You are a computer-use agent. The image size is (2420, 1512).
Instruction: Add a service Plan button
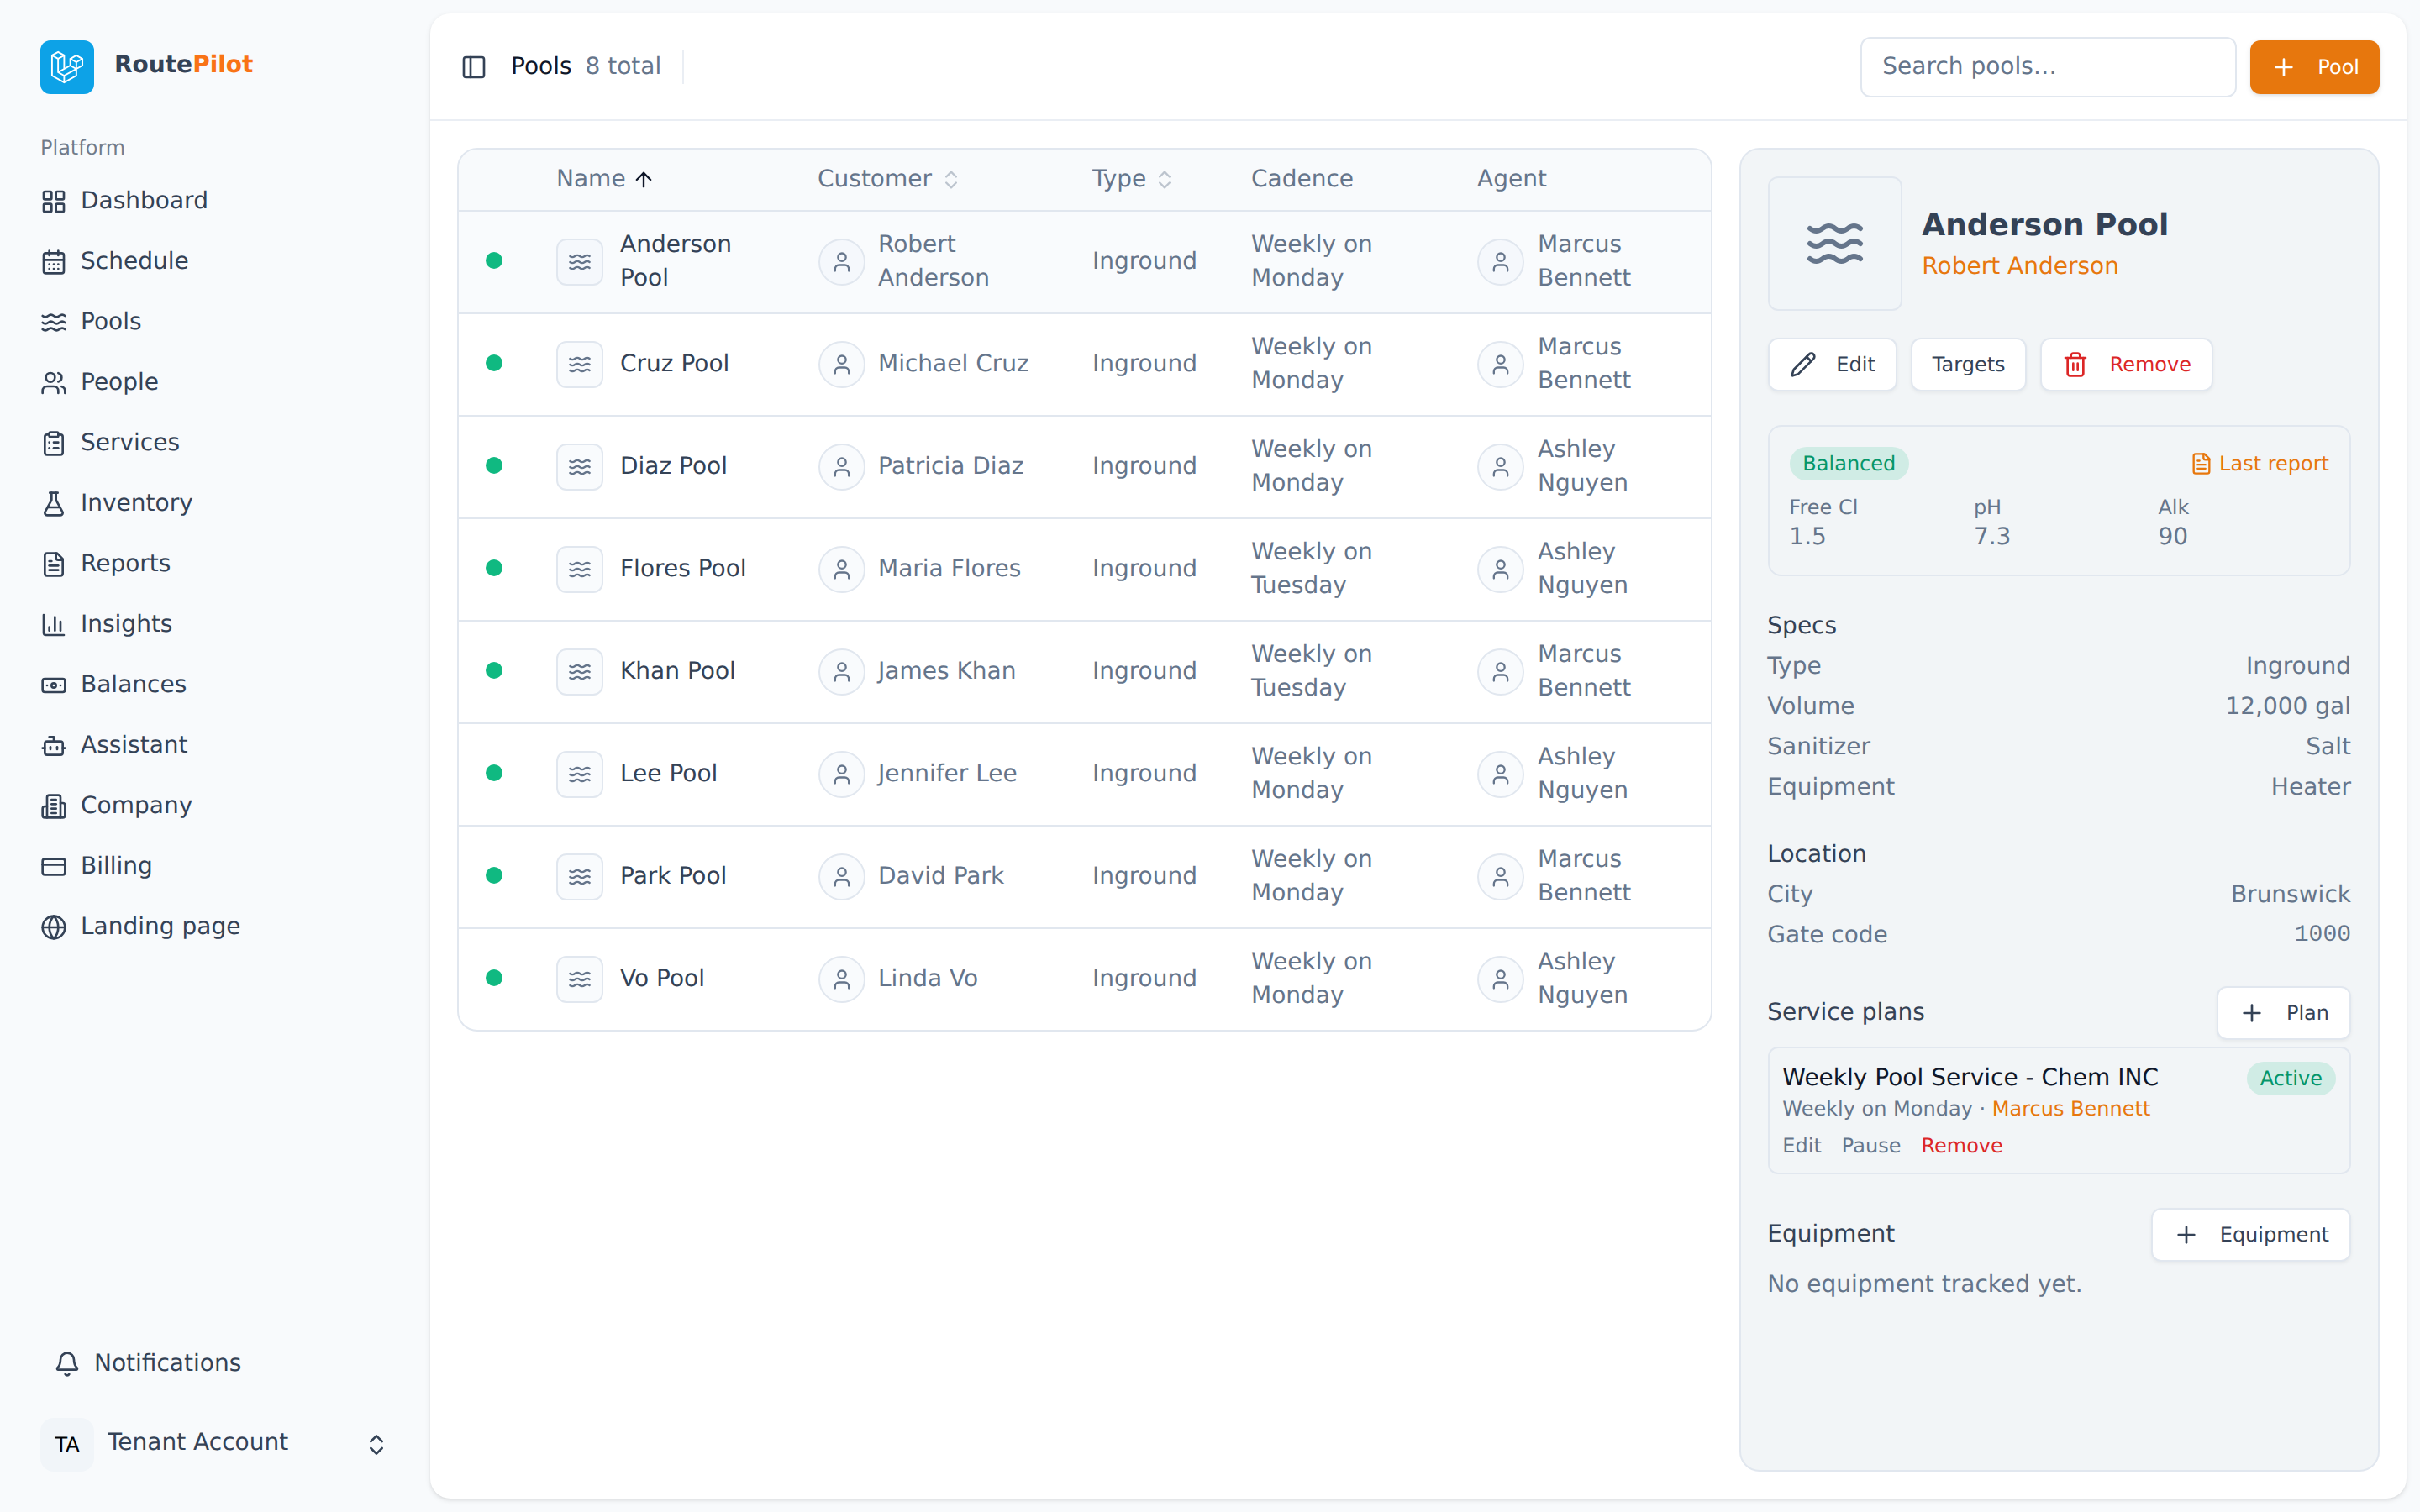(2283, 1013)
